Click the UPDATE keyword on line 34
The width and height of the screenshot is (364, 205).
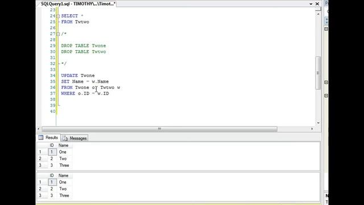click(x=69, y=76)
